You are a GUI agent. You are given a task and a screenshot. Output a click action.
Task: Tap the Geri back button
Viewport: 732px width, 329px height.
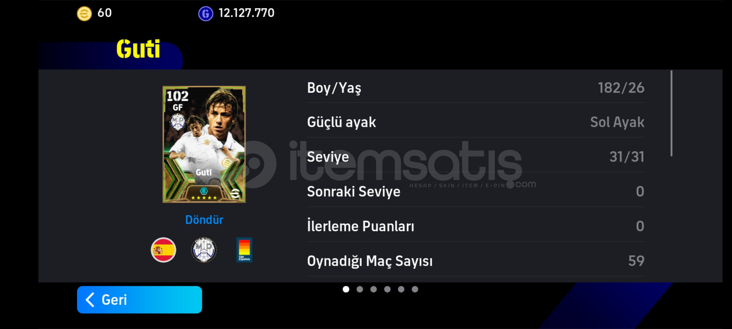pyautogui.click(x=139, y=300)
